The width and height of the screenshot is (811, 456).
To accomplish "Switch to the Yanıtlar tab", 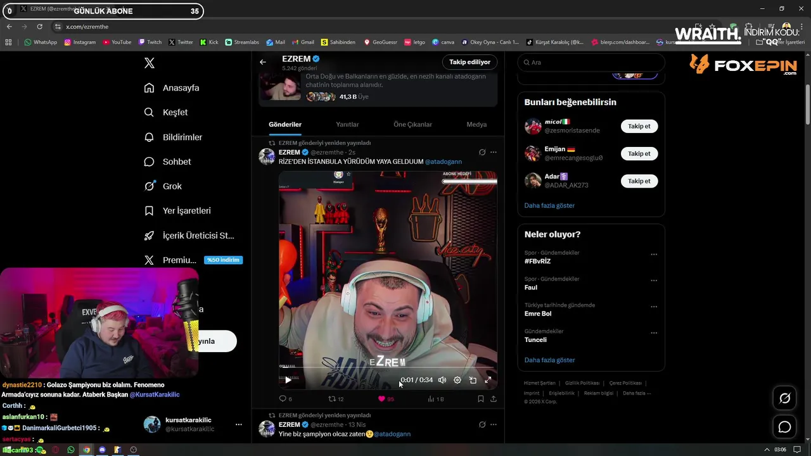I will (x=347, y=124).
